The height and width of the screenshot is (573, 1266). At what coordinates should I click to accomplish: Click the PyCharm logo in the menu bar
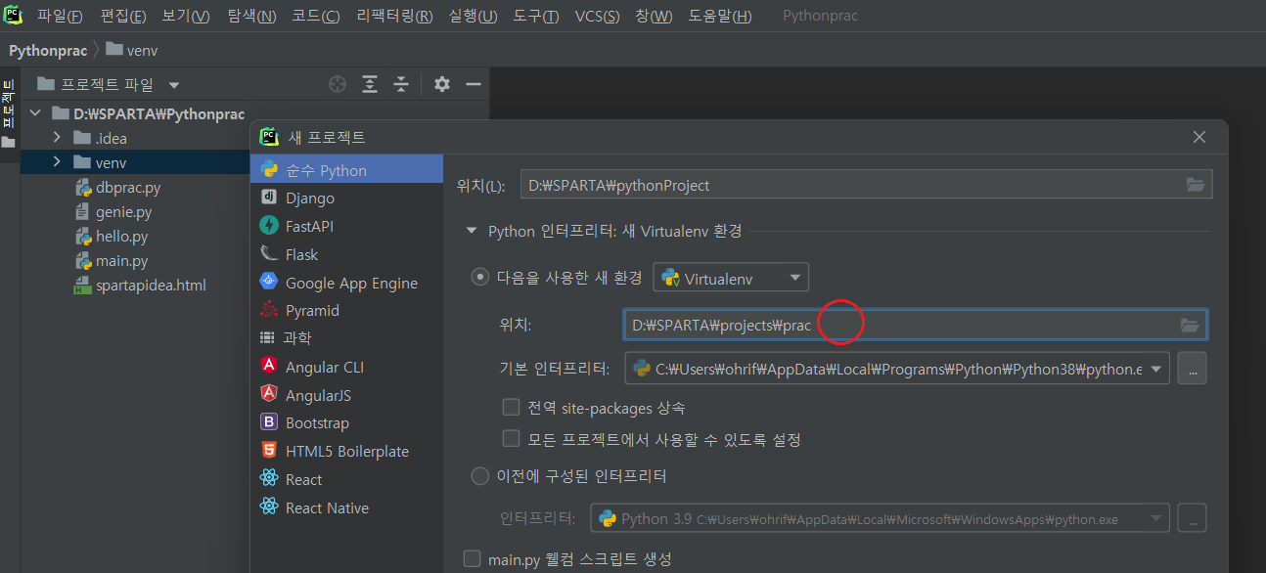13,16
